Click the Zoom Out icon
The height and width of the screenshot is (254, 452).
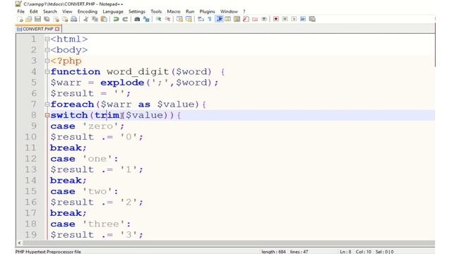click(x=167, y=19)
